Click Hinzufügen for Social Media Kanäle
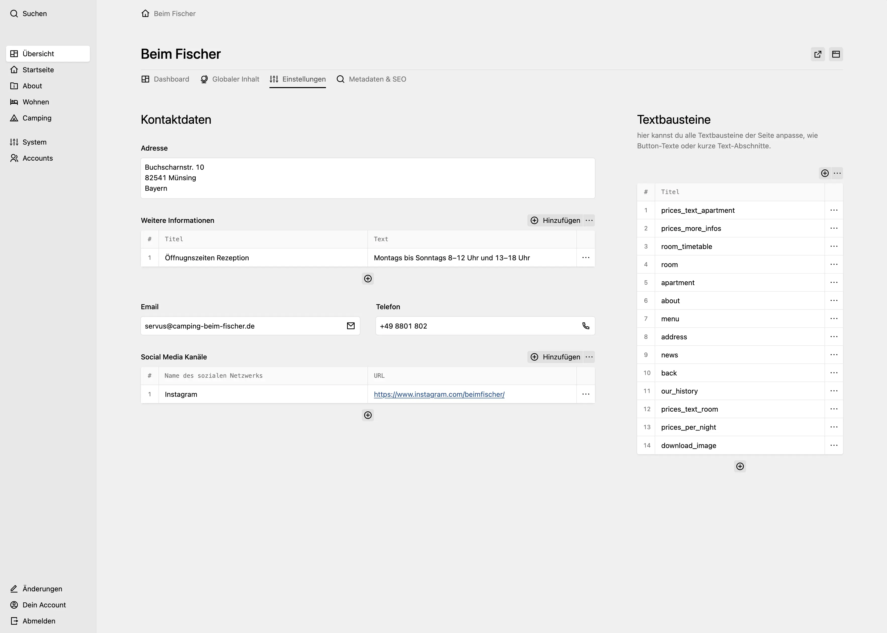This screenshot has width=887, height=633. tap(555, 357)
